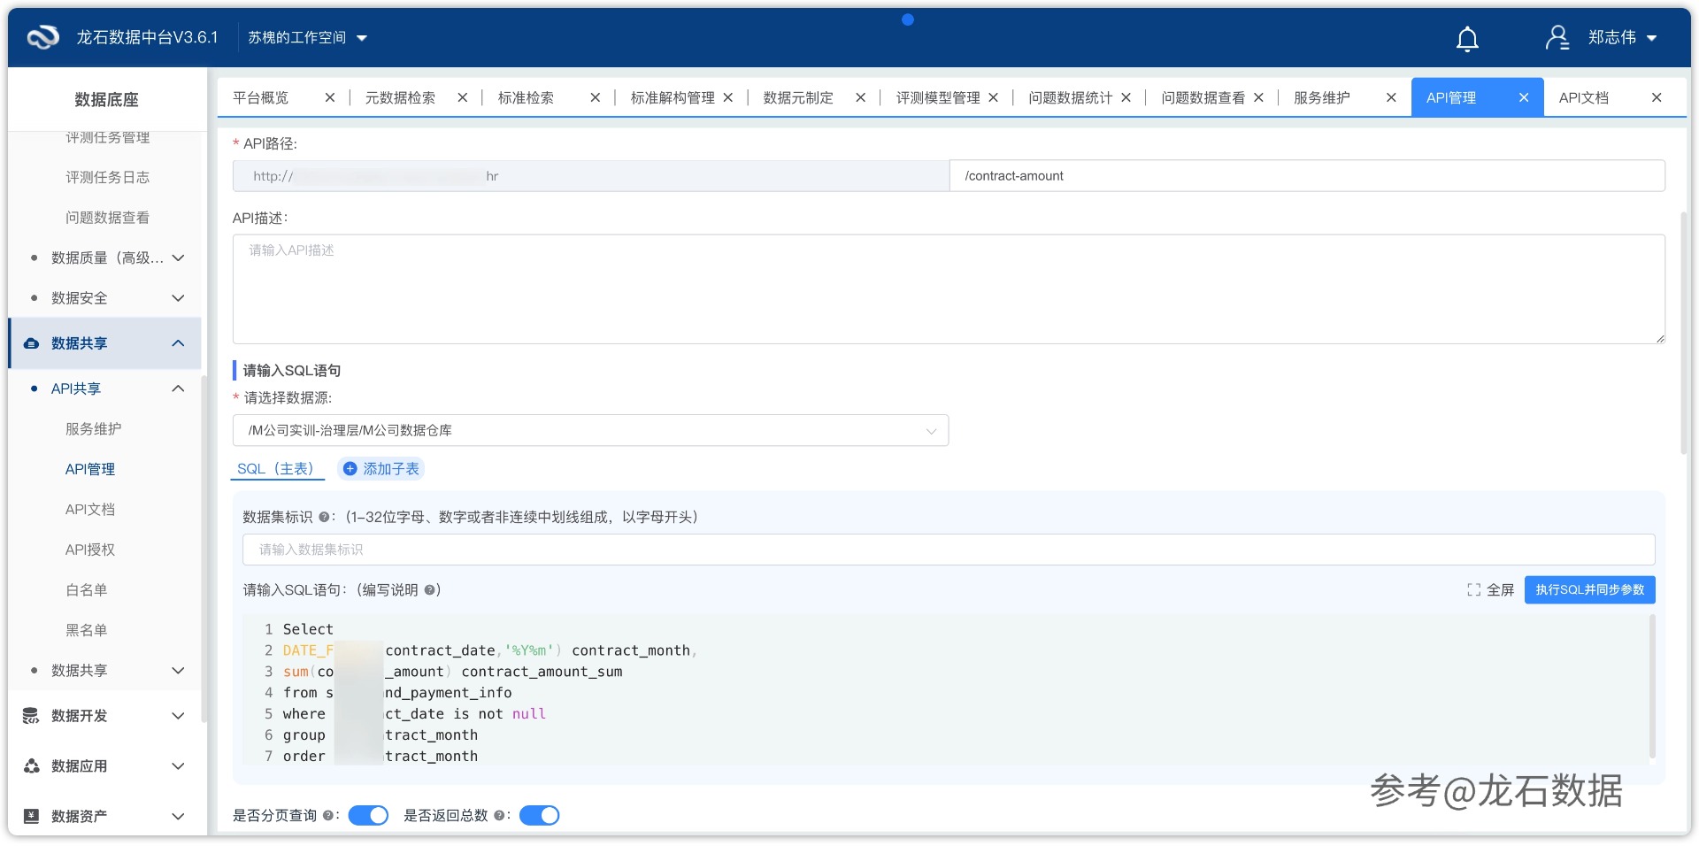Close the 元数据检索 tab

tap(463, 97)
